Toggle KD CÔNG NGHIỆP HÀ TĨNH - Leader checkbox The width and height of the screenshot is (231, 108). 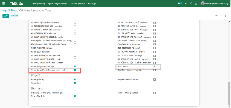[75, 63]
